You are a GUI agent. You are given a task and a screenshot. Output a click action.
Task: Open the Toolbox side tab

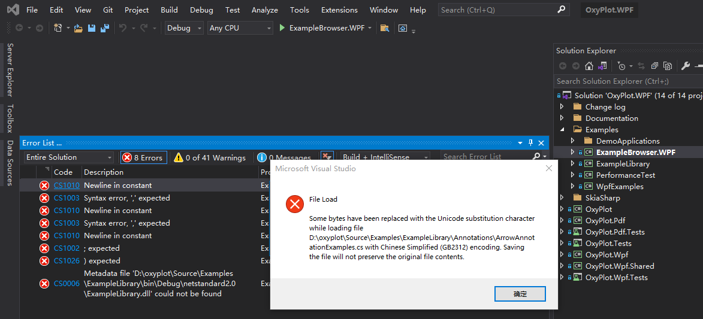click(x=10, y=119)
